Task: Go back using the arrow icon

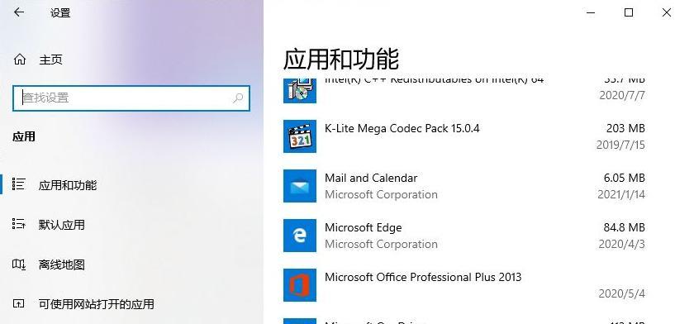Action: pyautogui.click(x=19, y=12)
